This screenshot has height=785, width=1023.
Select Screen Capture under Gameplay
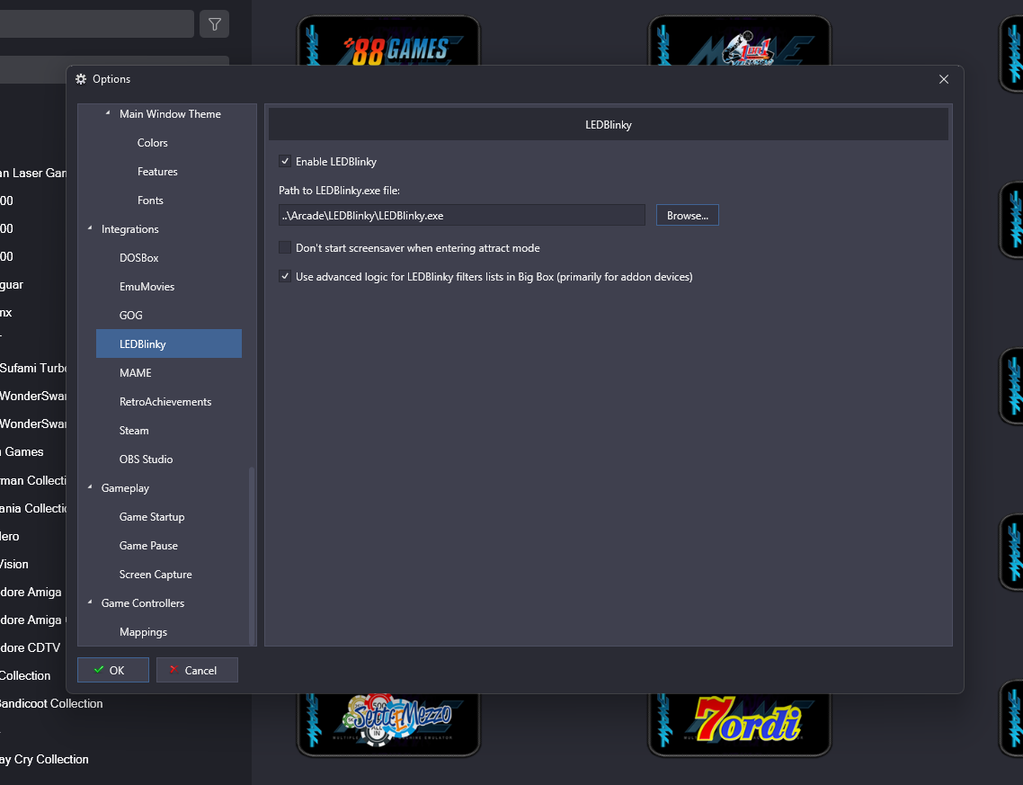click(156, 573)
